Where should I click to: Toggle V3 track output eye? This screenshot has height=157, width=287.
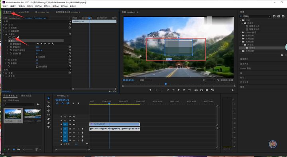click(x=74, y=116)
